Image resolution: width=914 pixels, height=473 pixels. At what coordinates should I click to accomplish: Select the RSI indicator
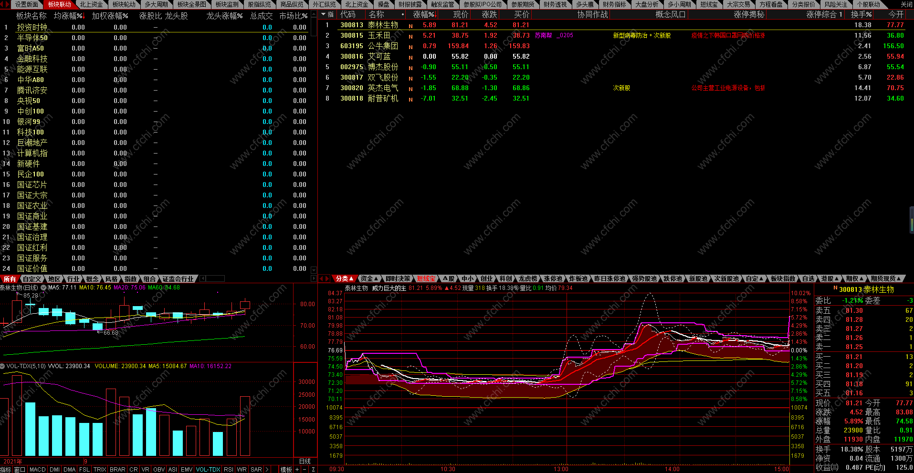(x=229, y=470)
